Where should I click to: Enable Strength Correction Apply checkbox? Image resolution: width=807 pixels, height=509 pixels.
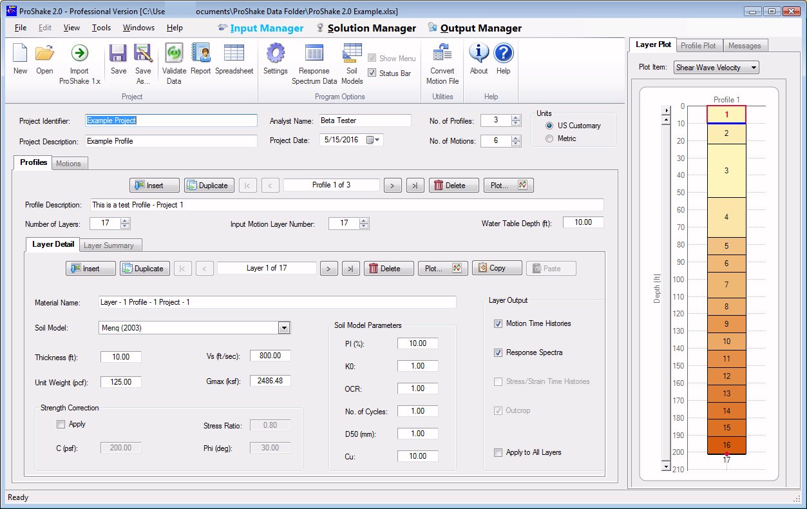point(61,424)
